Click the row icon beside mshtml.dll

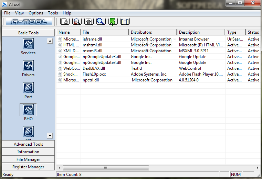click(60, 45)
